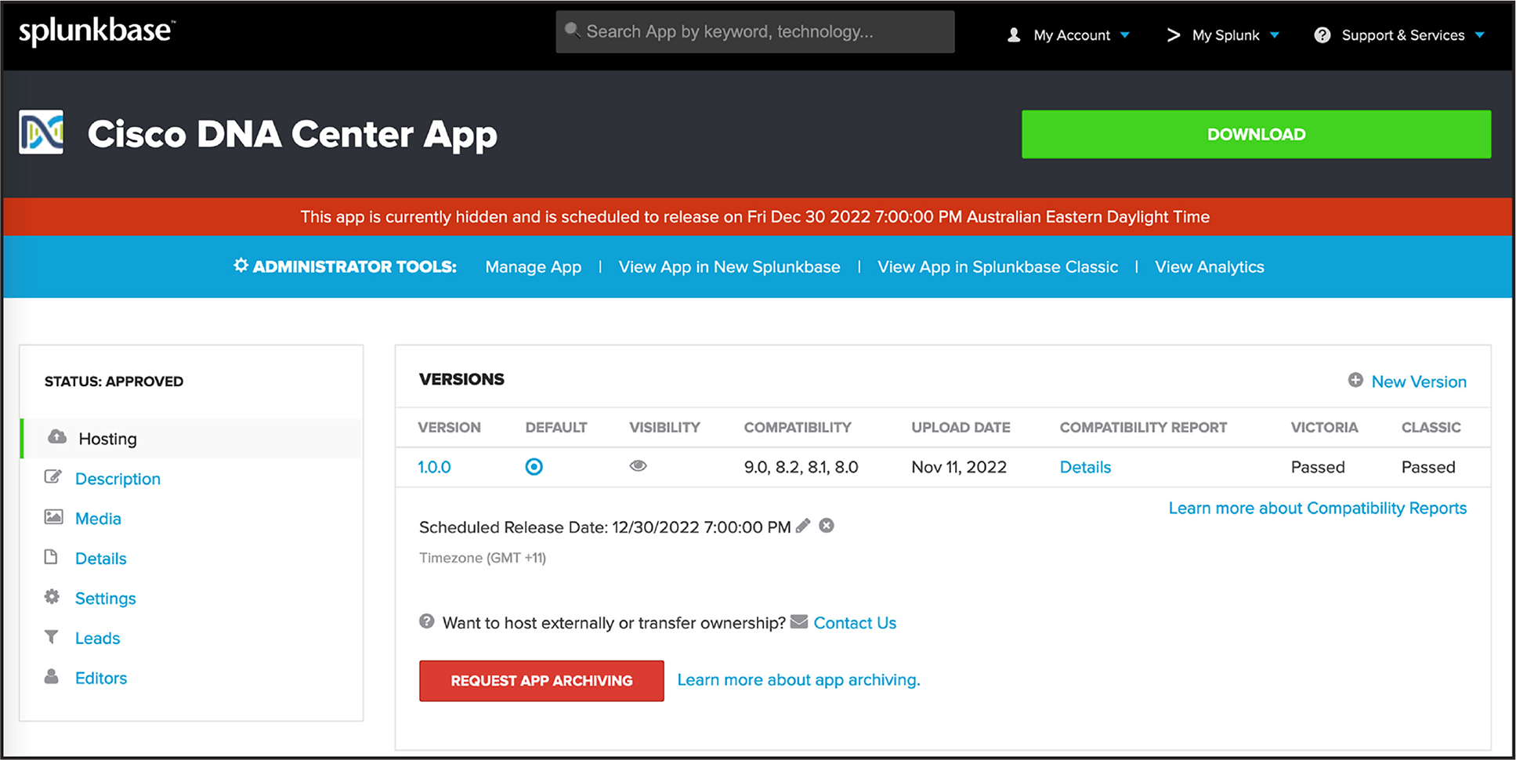Click the search magnifier icon
This screenshot has width=1516, height=760.
pos(572,31)
